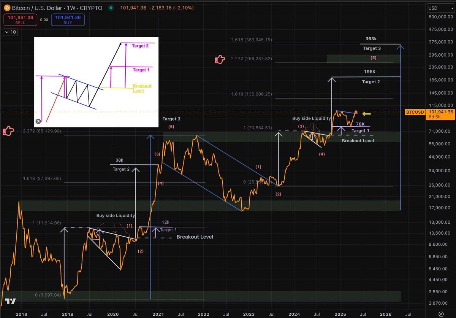
Task: Click the 2026 label on time axis
Action: click(x=385, y=314)
